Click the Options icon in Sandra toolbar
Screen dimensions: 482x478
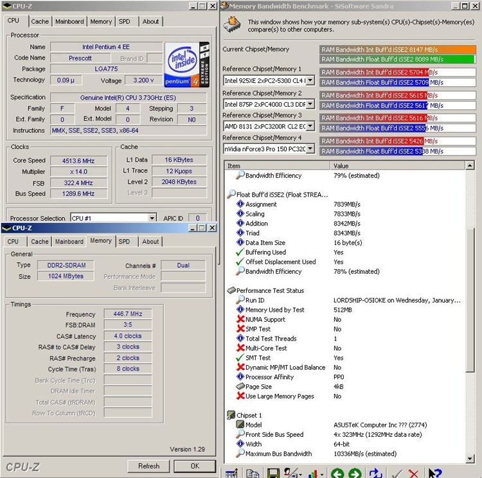point(231,473)
